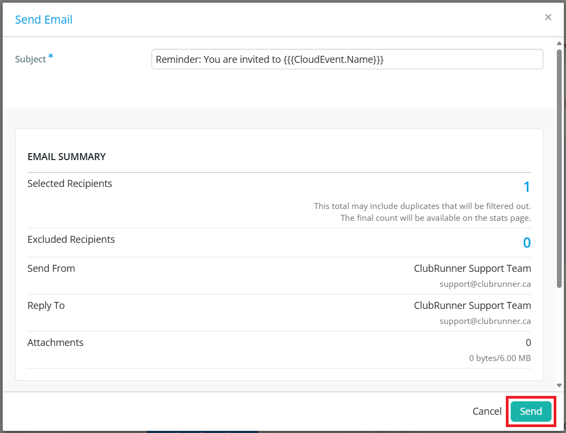Screen dimensions: 566x433
Task: Click the Excluded Recipients label
Action: (71, 240)
